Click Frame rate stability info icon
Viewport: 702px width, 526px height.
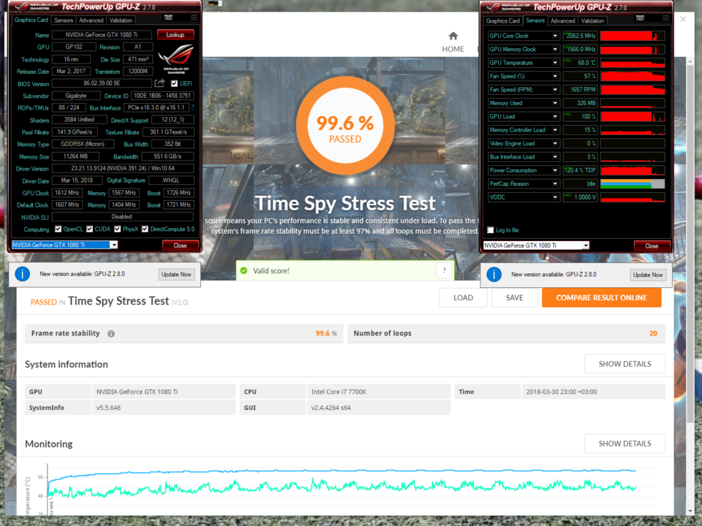tap(111, 334)
